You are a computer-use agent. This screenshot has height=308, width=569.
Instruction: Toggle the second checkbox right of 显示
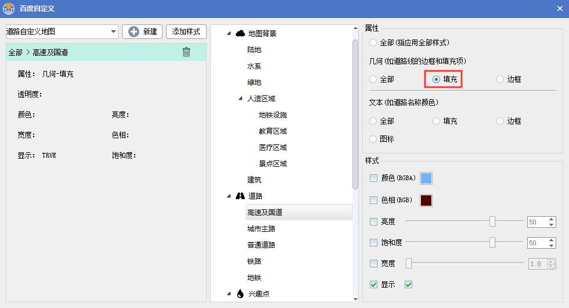(x=408, y=284)
